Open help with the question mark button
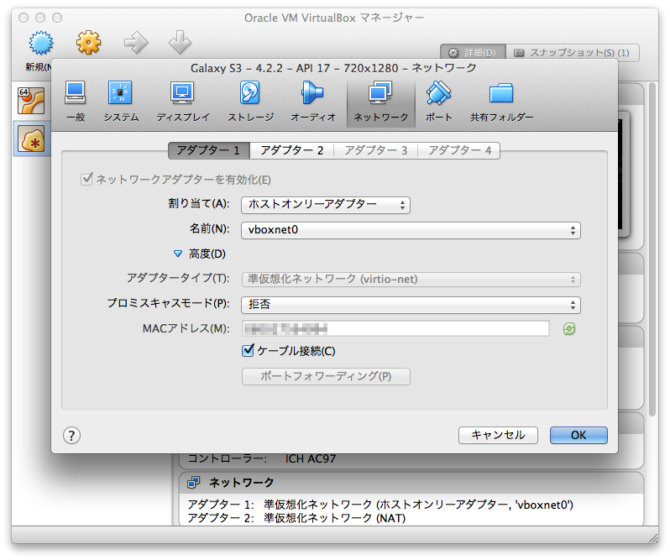Viewport: 670px width, 560px height. (x=72, y=436)
